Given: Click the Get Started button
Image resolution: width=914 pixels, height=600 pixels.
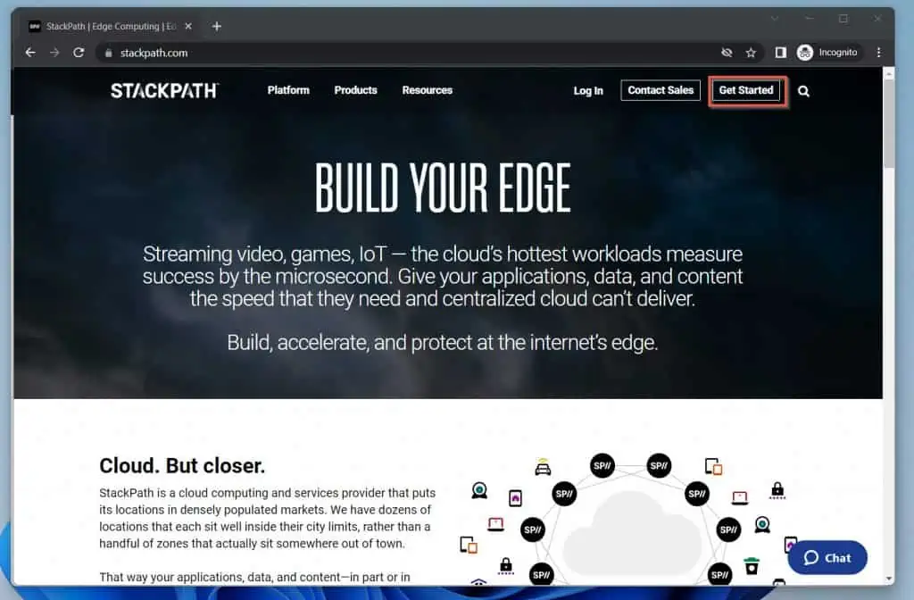Looking at the screenshot, I should point(746,90).
